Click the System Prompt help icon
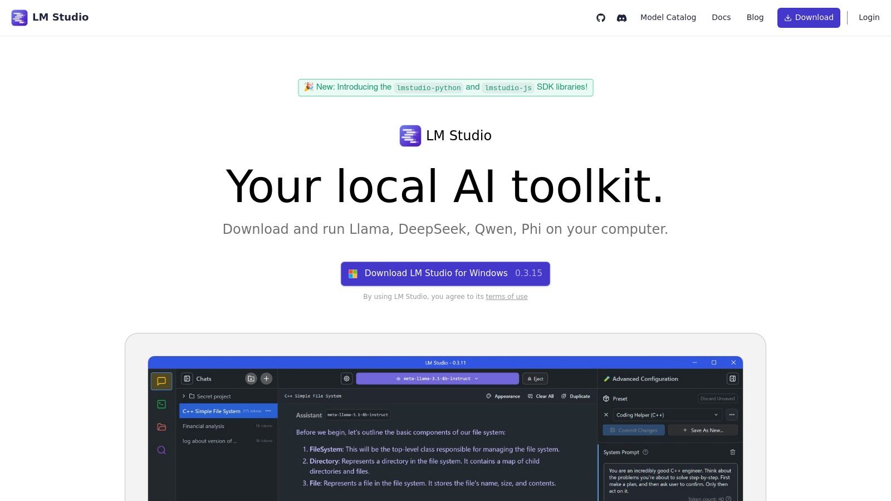This screenshot has width=891, height=501. pos(645,452)
